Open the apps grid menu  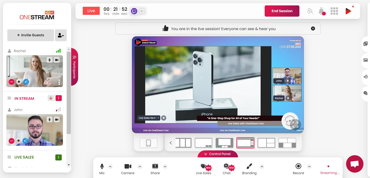pos(334,11)
